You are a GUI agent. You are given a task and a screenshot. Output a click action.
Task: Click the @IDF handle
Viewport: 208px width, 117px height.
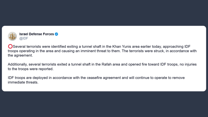24,38
